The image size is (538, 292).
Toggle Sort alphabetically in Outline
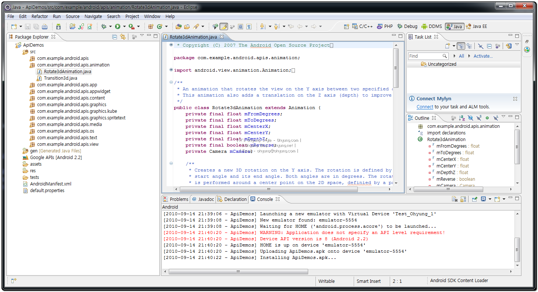[462, 118]
